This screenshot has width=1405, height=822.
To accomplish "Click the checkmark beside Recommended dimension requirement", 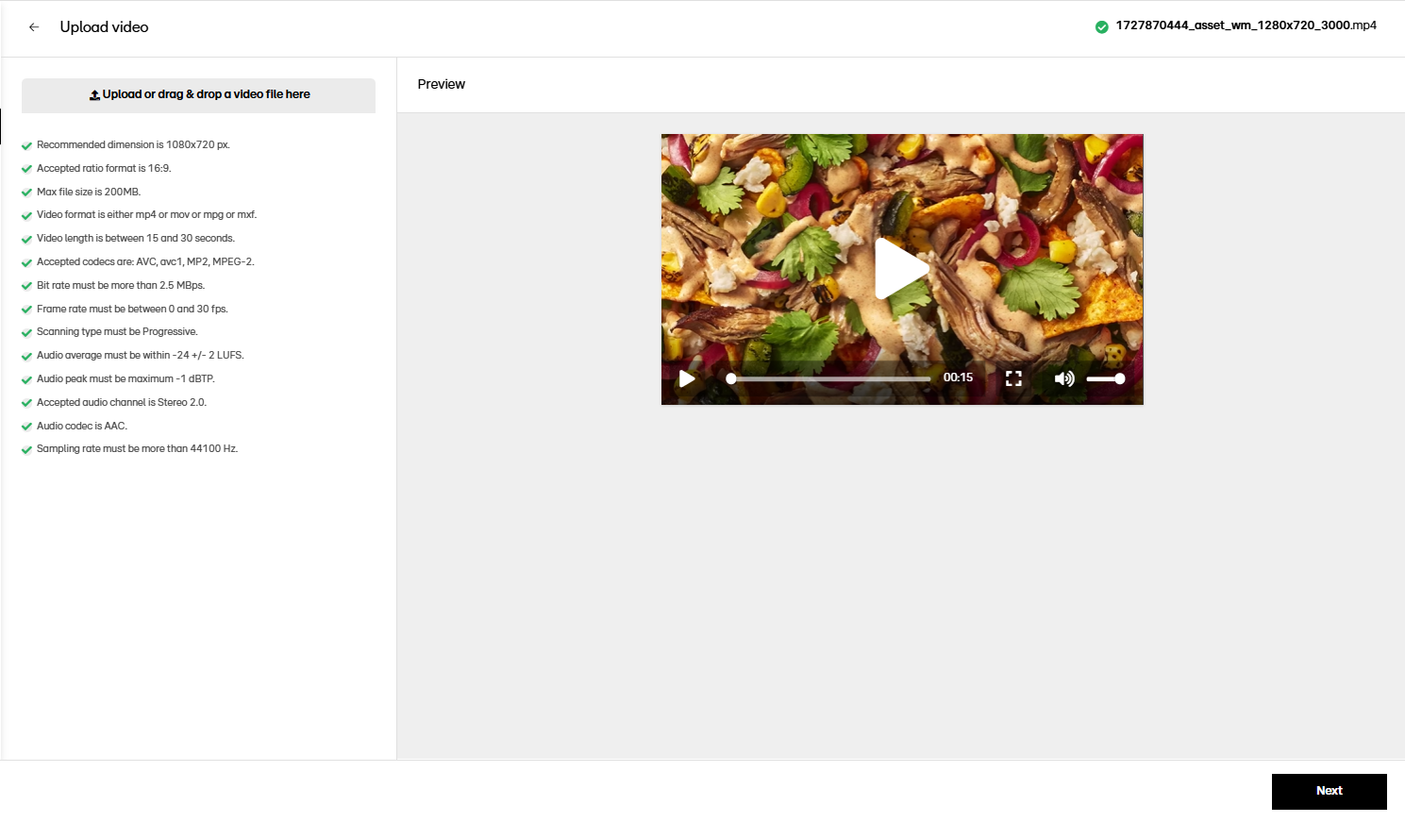I will pyautogui.click(x=26, y=145).
